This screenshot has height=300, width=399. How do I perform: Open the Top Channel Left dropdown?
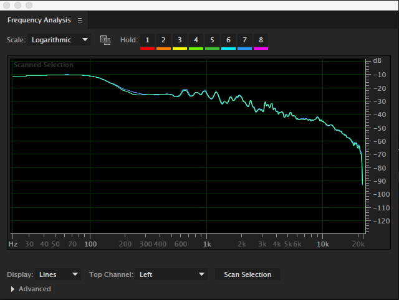(171, 274)
